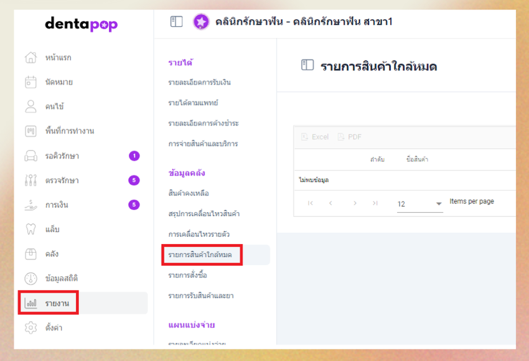
Task: Click the รายได้ section heading
Action: pyautogui.click(x=180, y=62)
